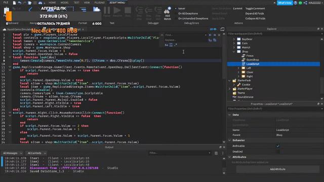Select On All Exceptions option

click(188, 14)
